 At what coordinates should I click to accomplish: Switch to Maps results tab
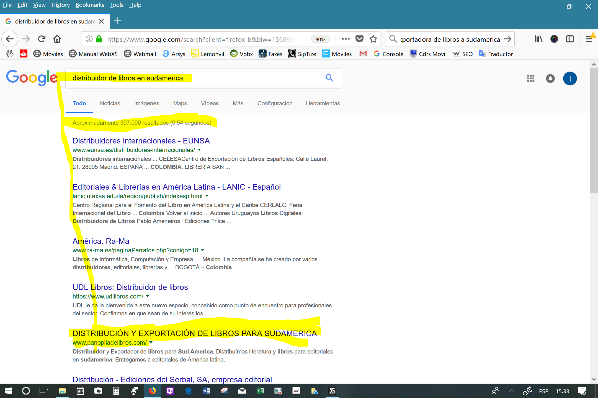tap(180, 103)
